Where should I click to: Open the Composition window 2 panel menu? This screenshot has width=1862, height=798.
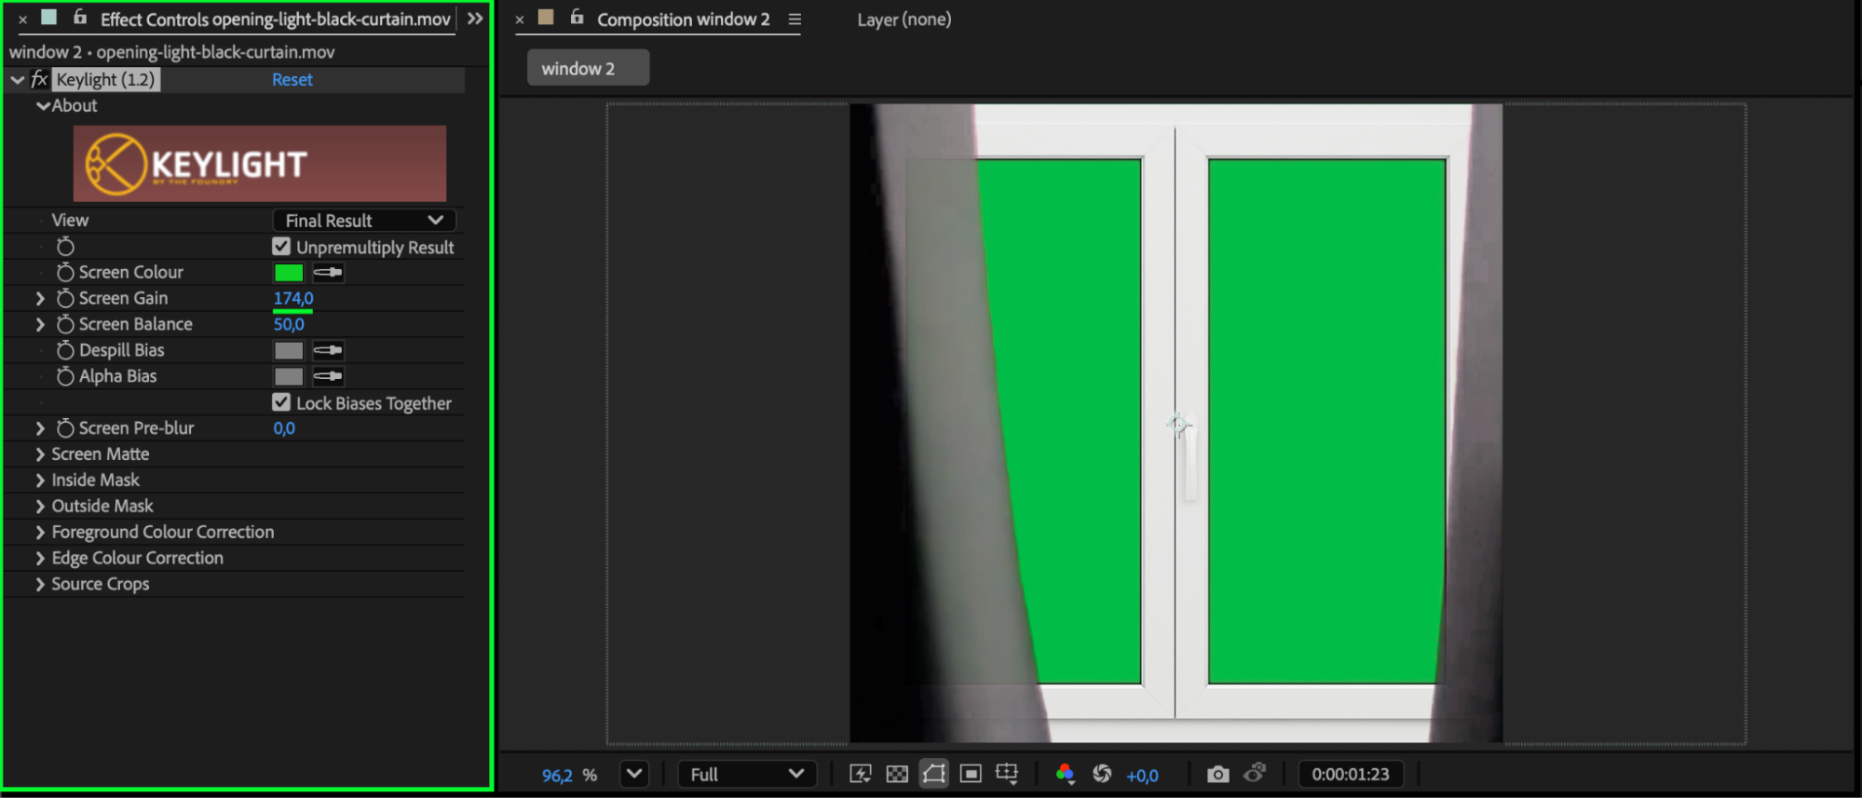[795, 20]
